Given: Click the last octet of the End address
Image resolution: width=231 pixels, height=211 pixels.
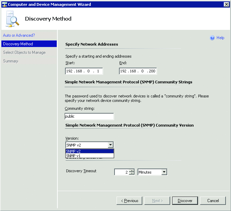Looking at the screenshot, I should point(151,71).
